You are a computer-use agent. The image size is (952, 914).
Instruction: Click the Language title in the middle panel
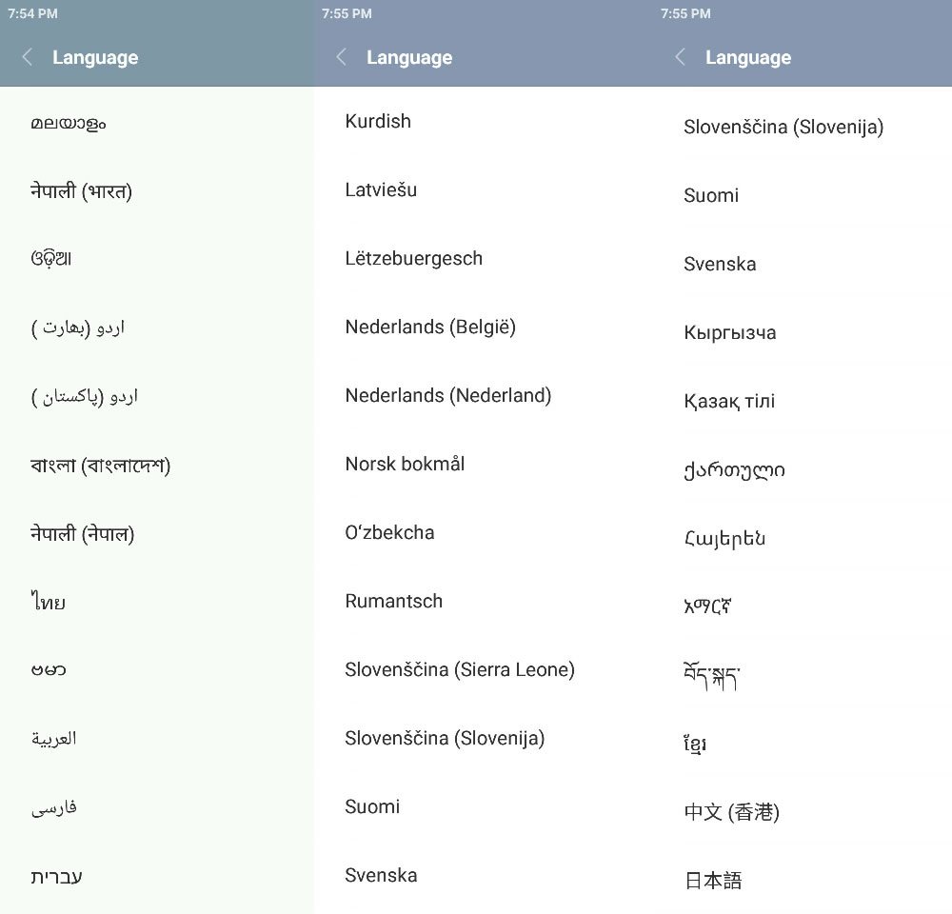coord(409,57)
